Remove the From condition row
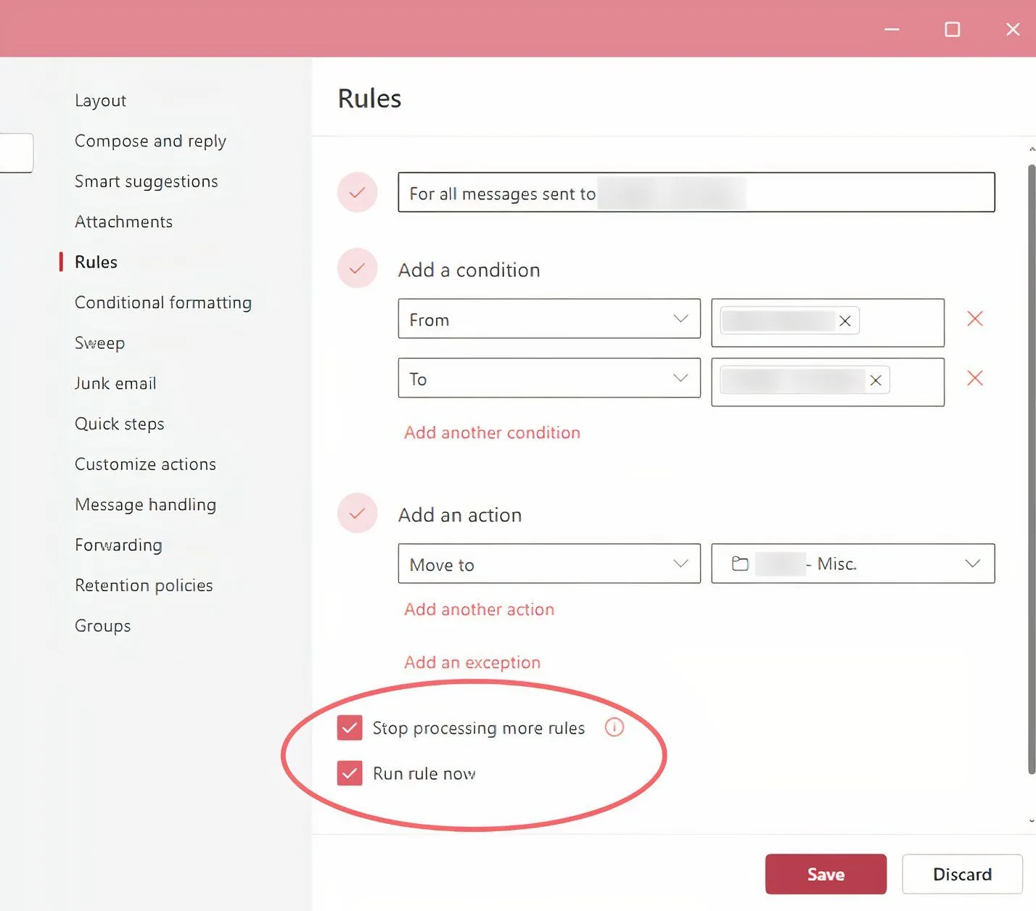This screenshot has width=1036, height=911. pos(974,318)
